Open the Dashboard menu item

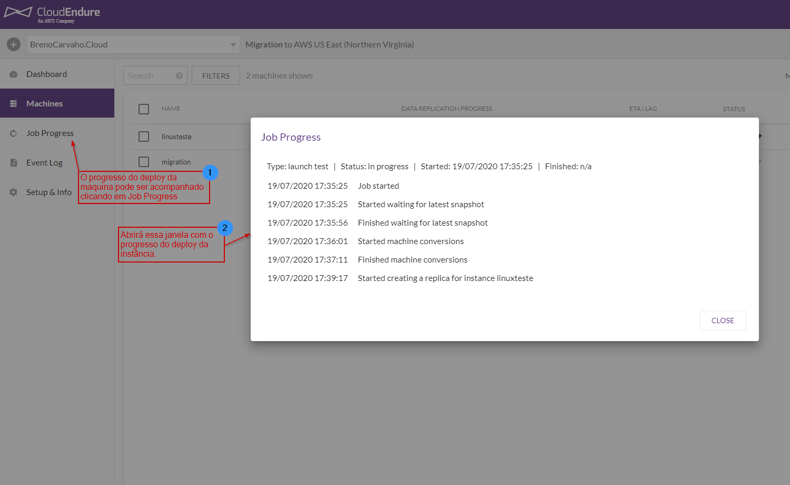(x=46, y=74)
